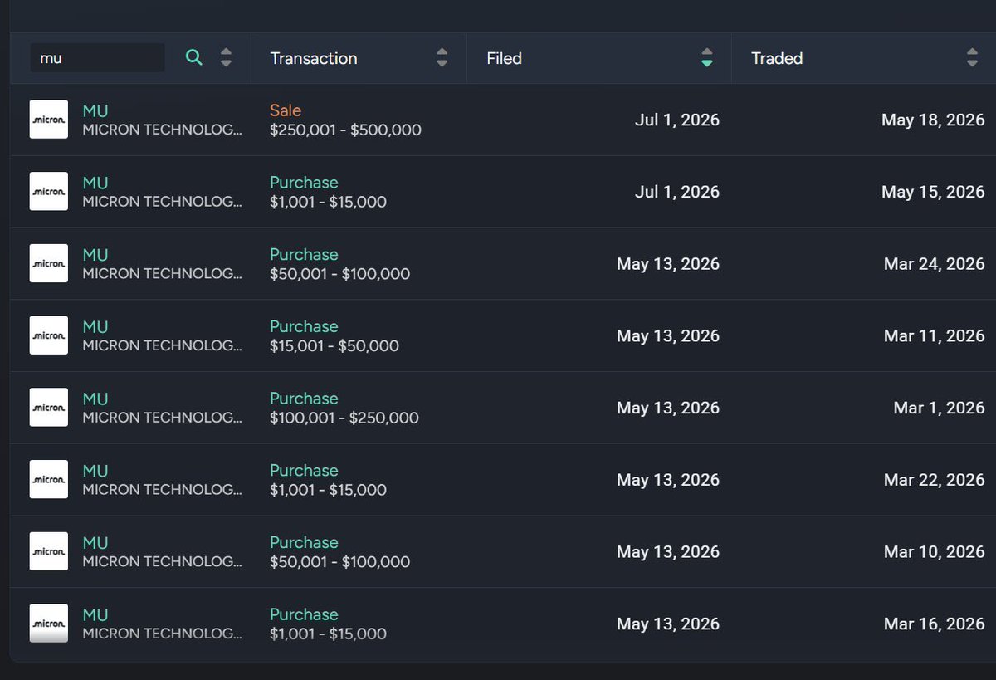Select traded date "May 15, 2026"
Screen dimensions: 996x680
(933, 192)
